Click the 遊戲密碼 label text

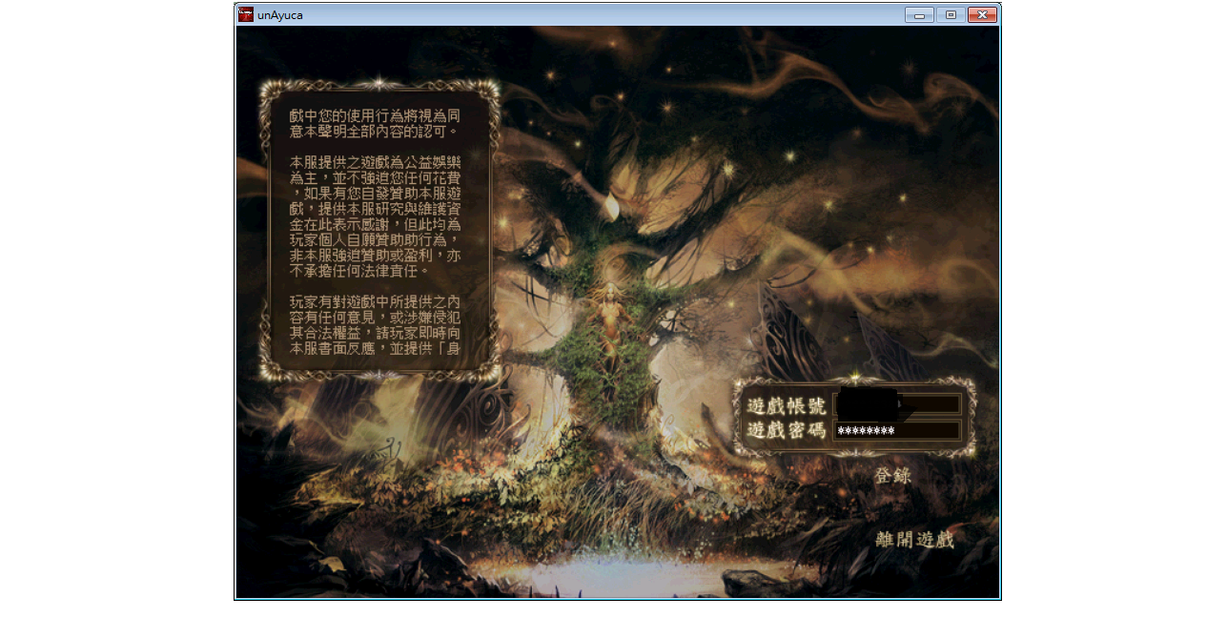[x=787, y=431]
